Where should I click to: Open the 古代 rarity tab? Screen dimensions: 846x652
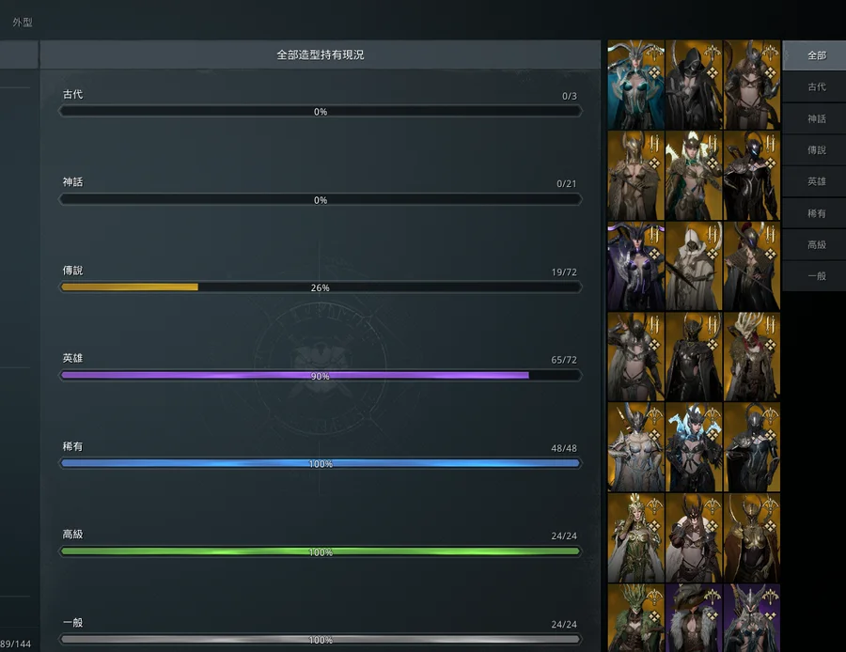(815, 86)
